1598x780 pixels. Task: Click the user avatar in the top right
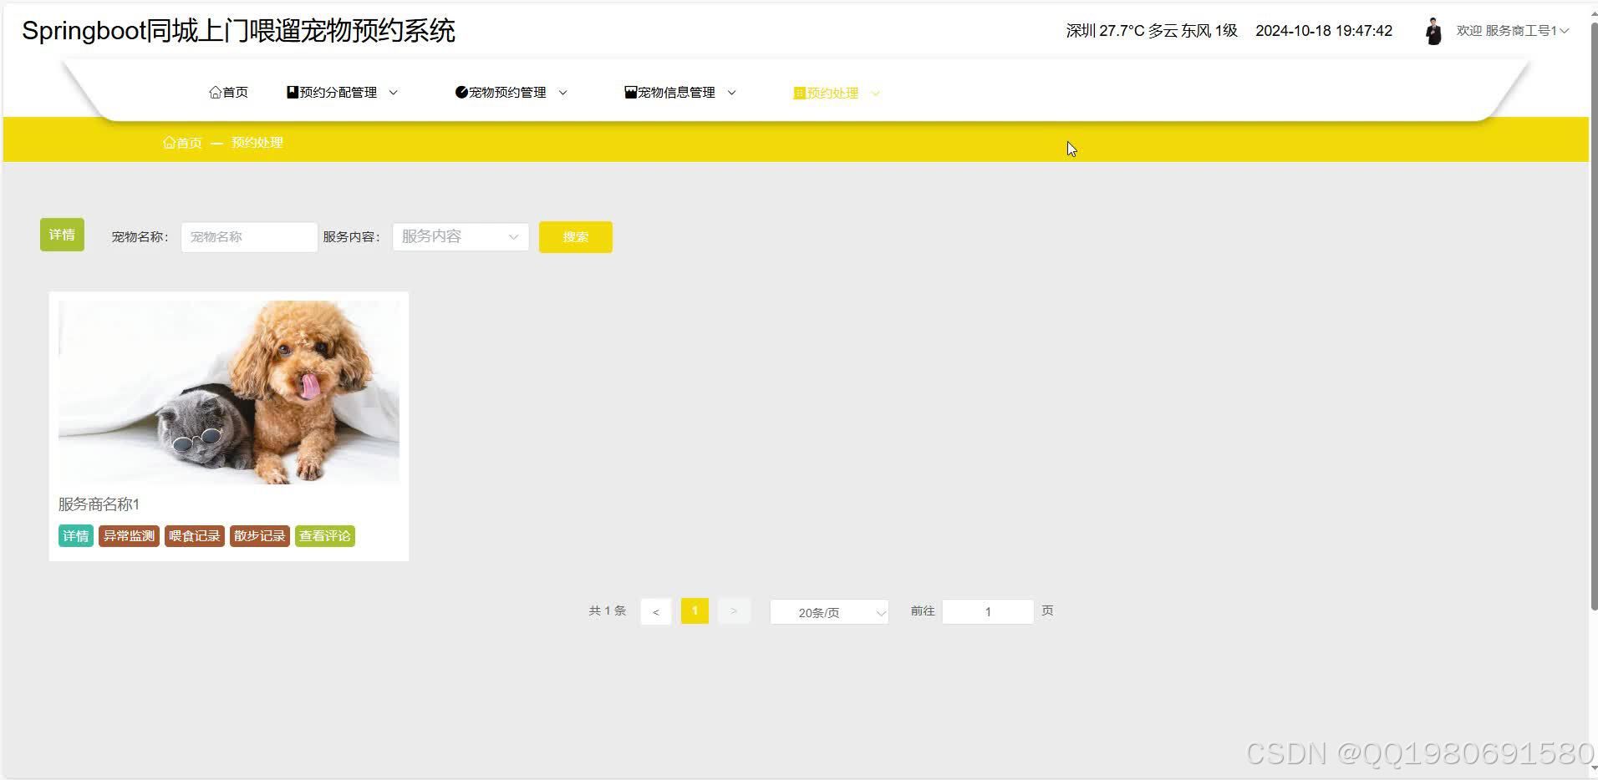pos(1434,30)
